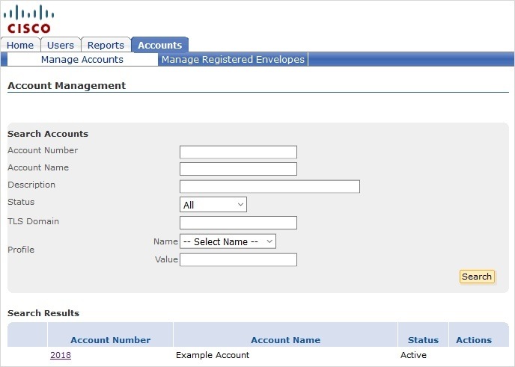The width and height of the screenshot is (515, 367).
Task: Select the Accounts tab
Action: point(159,45)
